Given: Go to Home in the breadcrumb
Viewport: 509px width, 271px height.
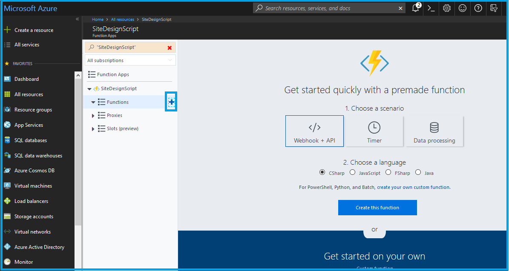Looking at the screenshot, I should pos(98,20).
